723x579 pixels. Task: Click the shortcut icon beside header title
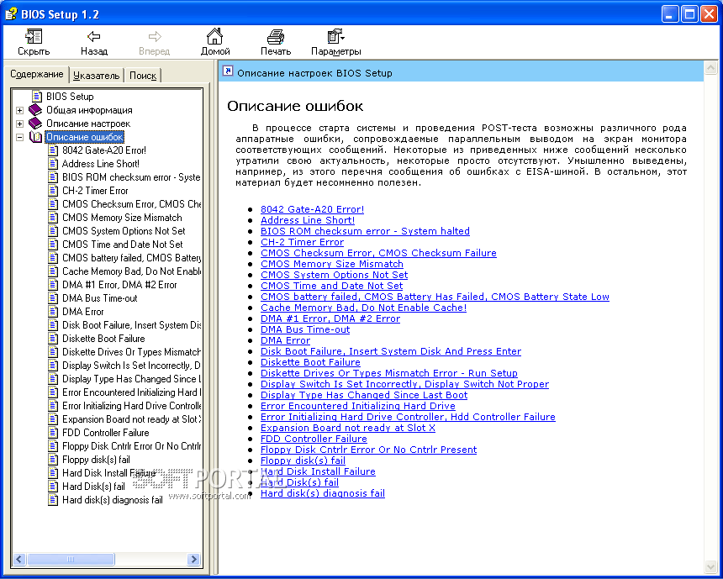[x=228, y=71]
